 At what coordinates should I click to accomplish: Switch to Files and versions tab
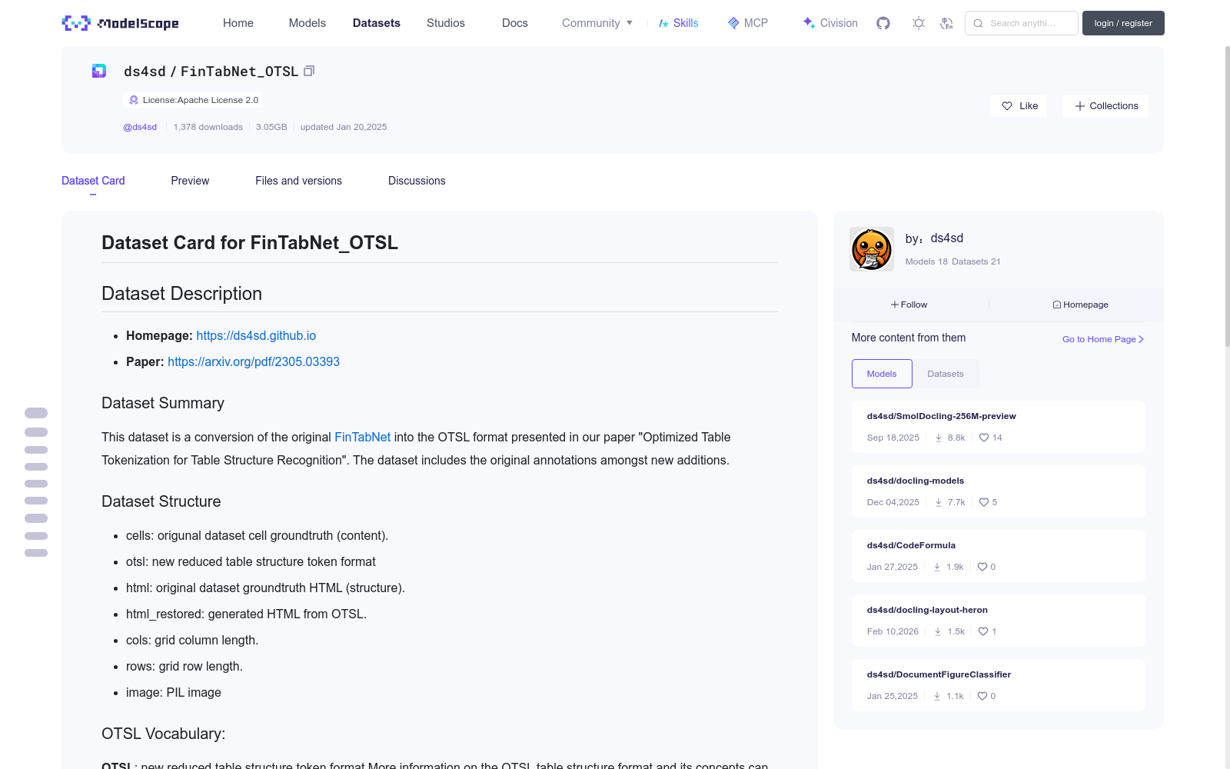point(298,181)
